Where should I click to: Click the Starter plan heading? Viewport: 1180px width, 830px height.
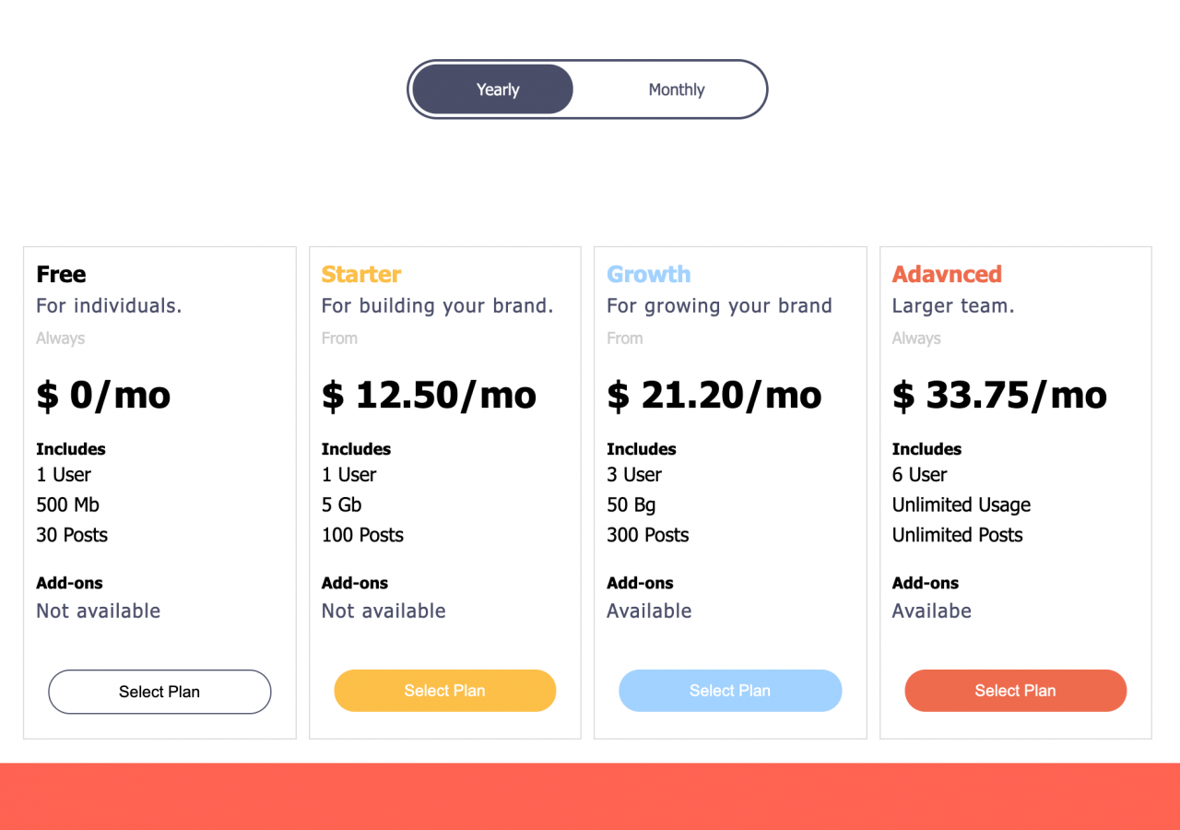point(361,274)
